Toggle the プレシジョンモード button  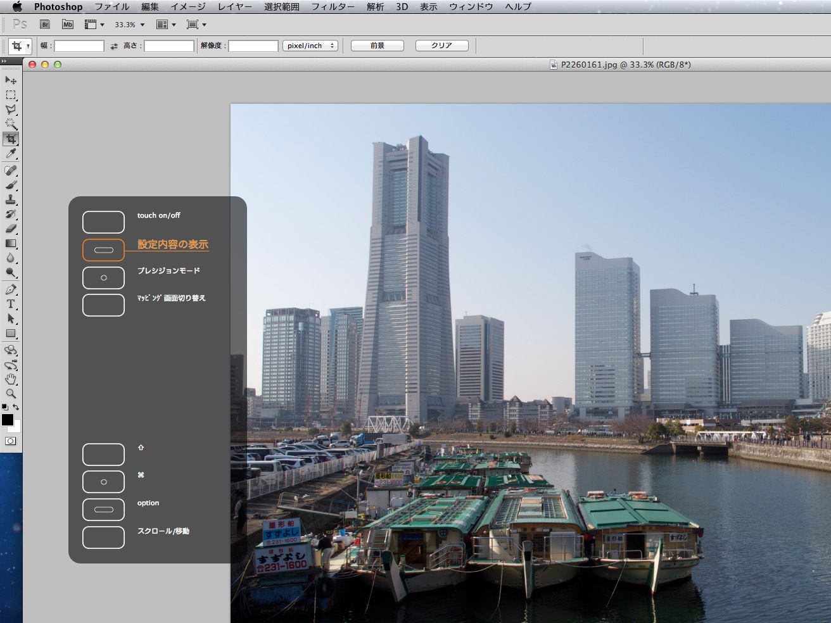coord(103,278)
